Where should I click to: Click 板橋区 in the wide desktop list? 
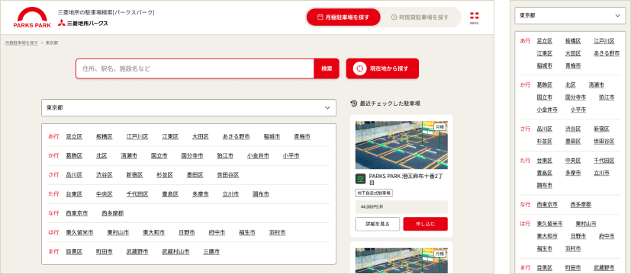[105, 137]
